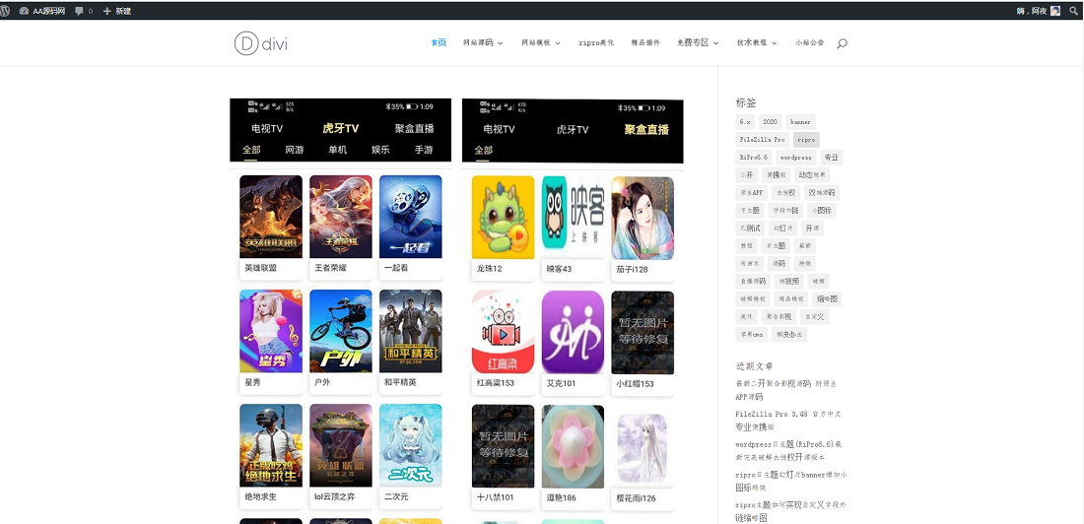Expand the 免费专区 dropdown menu
The image size is (1084, 524).
coord(699,43)
